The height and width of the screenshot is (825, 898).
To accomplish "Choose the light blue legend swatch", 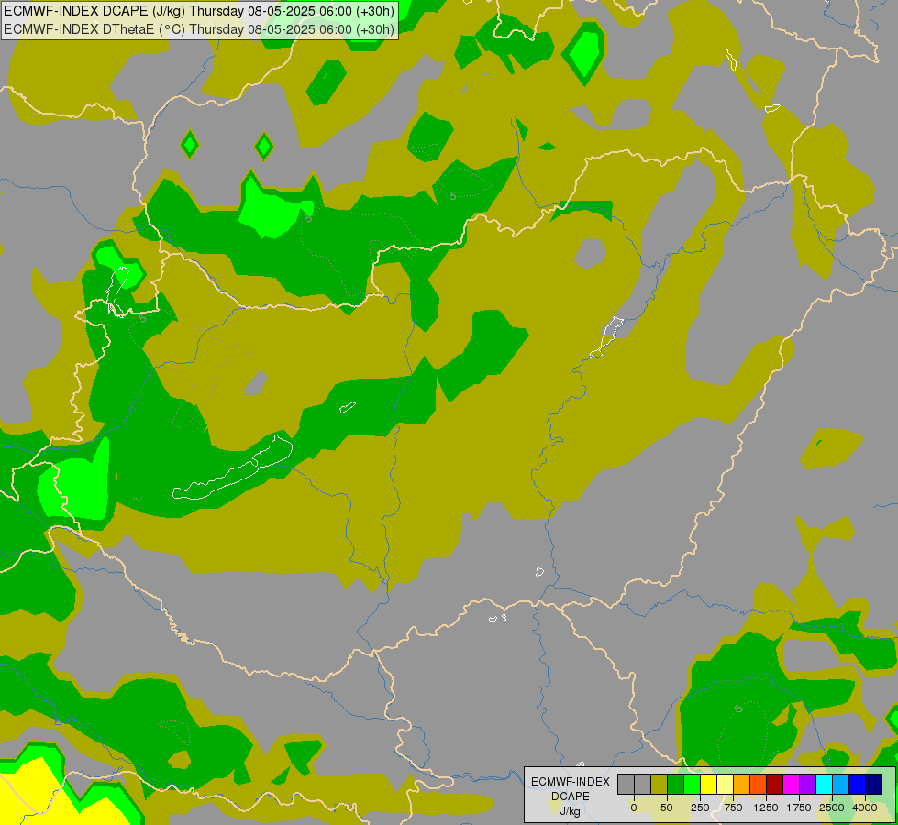I will click(841, 785).
